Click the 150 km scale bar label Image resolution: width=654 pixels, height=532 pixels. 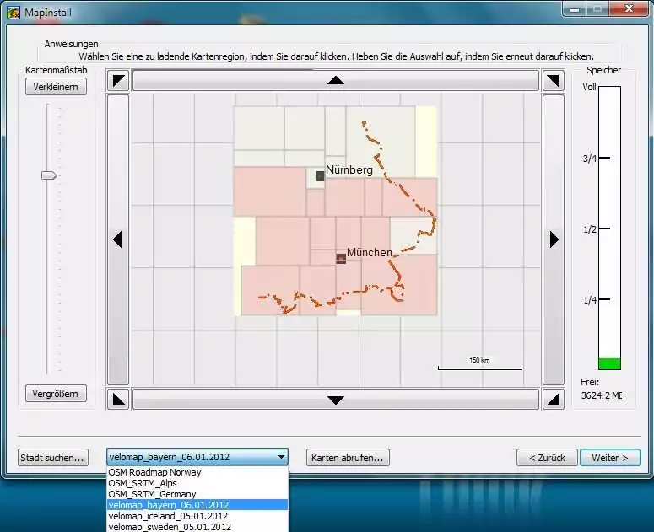tap(479, 360)
